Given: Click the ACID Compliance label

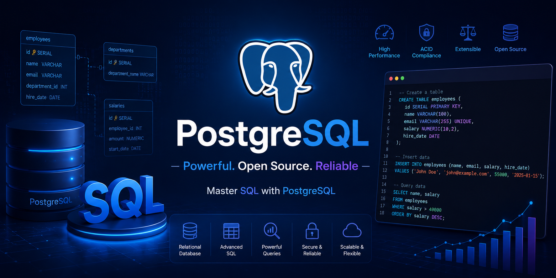Looking at the screenshot, I should click(x=427, y=52).
